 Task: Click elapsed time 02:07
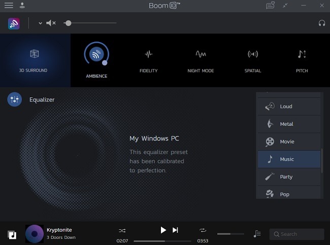click(122, 241)
